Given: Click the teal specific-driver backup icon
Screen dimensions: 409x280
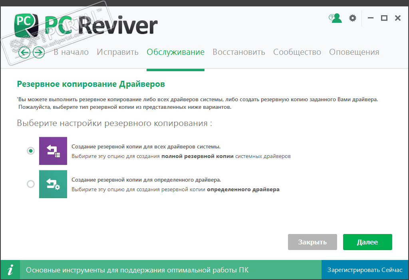Looking at the screenshot, I should pos(53,184).
